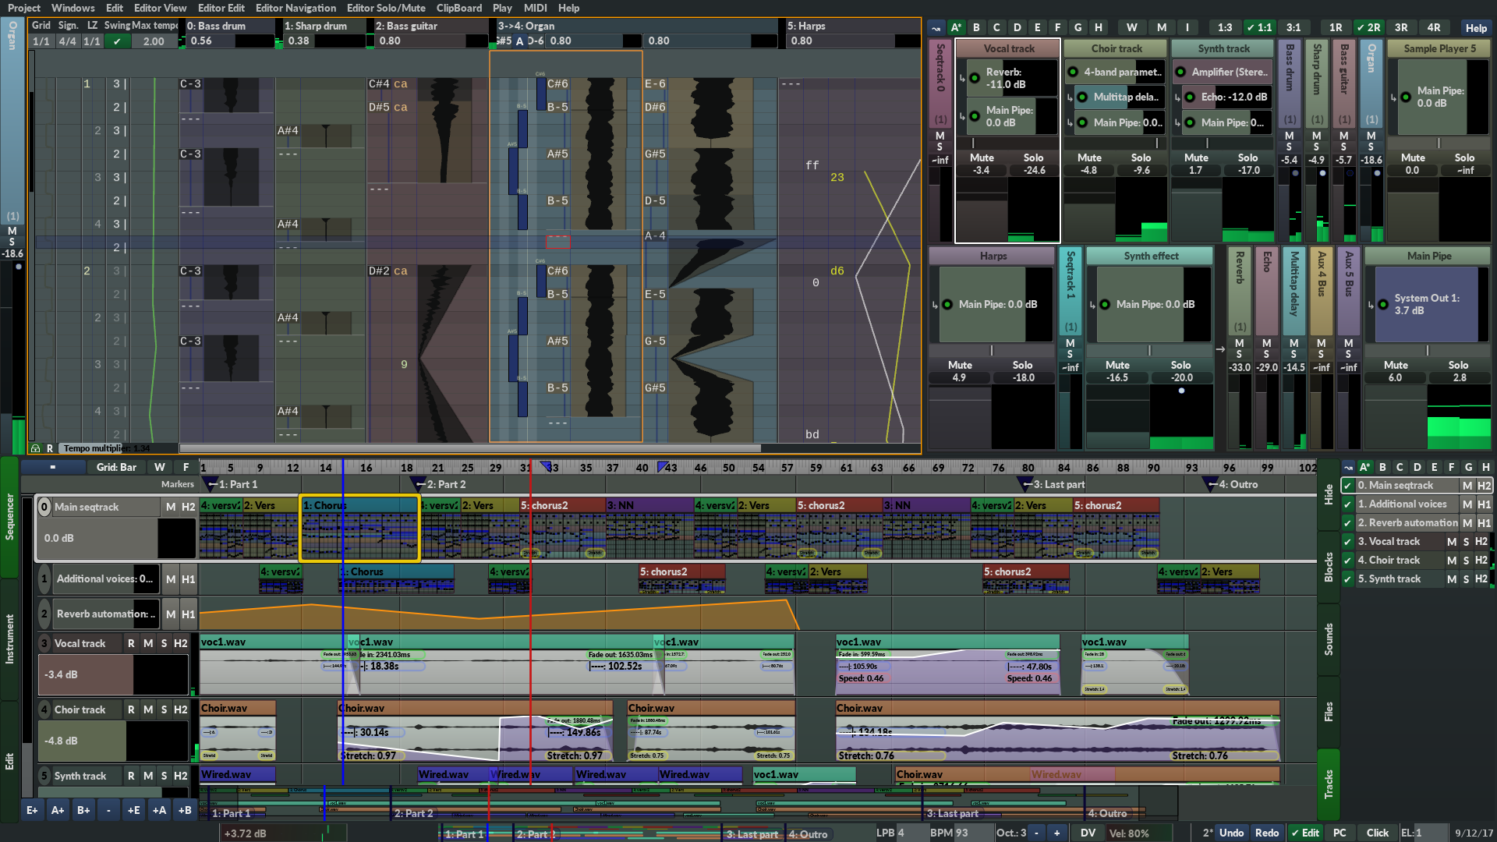
Task: Click the mixer wave icon button
Action: click(x=936, y=28)
